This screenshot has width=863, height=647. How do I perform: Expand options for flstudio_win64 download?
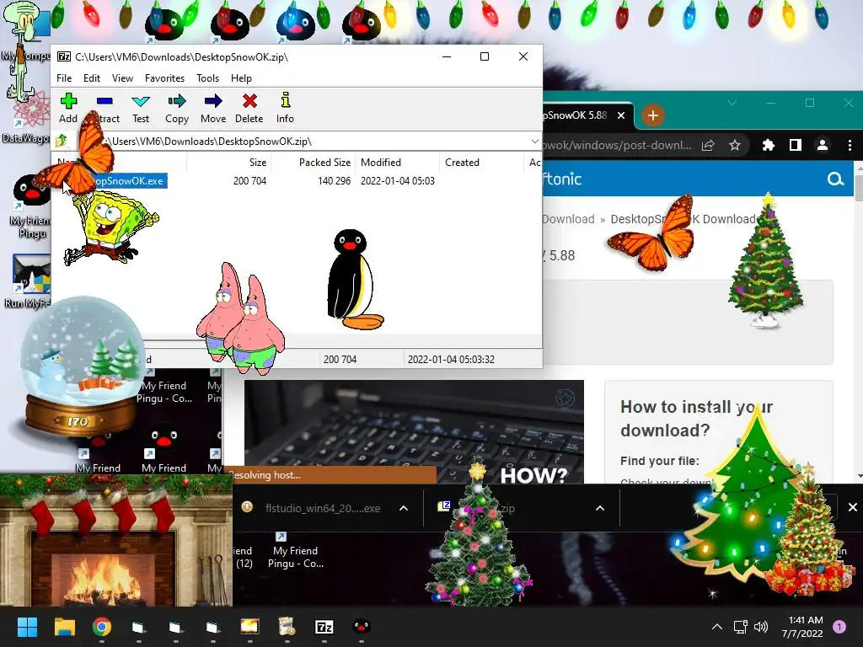[404, 508]
